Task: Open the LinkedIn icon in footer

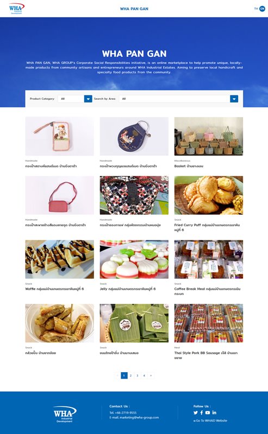Action: (x=214, y=412)
